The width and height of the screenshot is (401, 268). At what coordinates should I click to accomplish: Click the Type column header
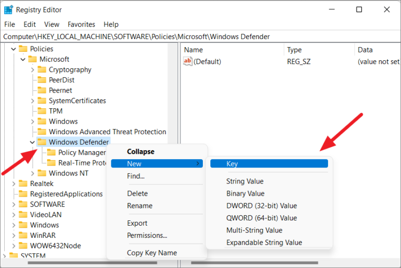click(319, 50)
